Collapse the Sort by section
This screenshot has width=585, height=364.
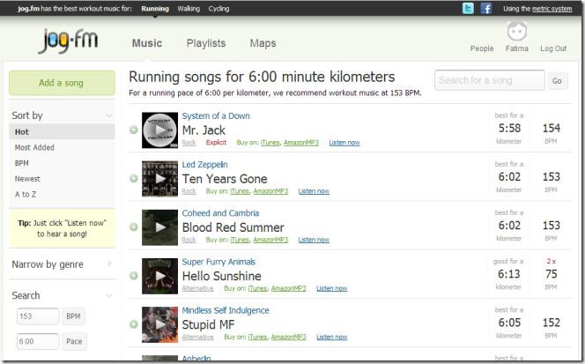click(x=109, y=115)
